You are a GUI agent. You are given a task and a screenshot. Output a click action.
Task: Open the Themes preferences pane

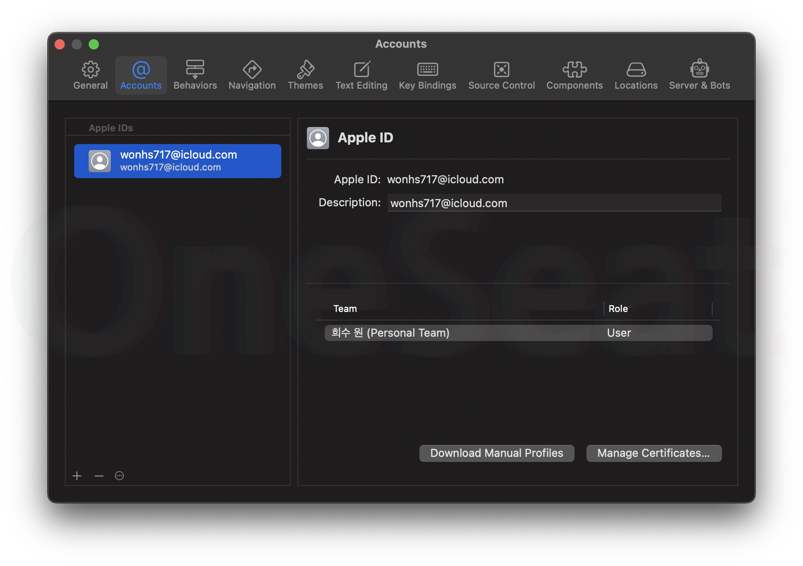coord(305,75)
